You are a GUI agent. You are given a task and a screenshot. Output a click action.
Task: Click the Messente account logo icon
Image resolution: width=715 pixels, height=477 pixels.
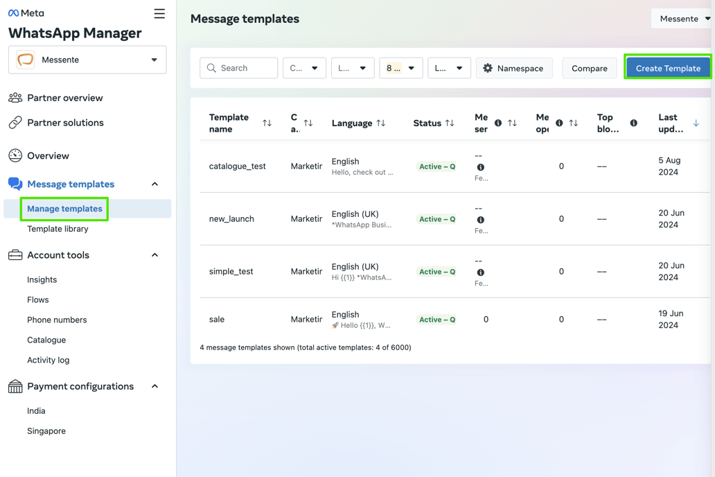(x=26, y=60)
